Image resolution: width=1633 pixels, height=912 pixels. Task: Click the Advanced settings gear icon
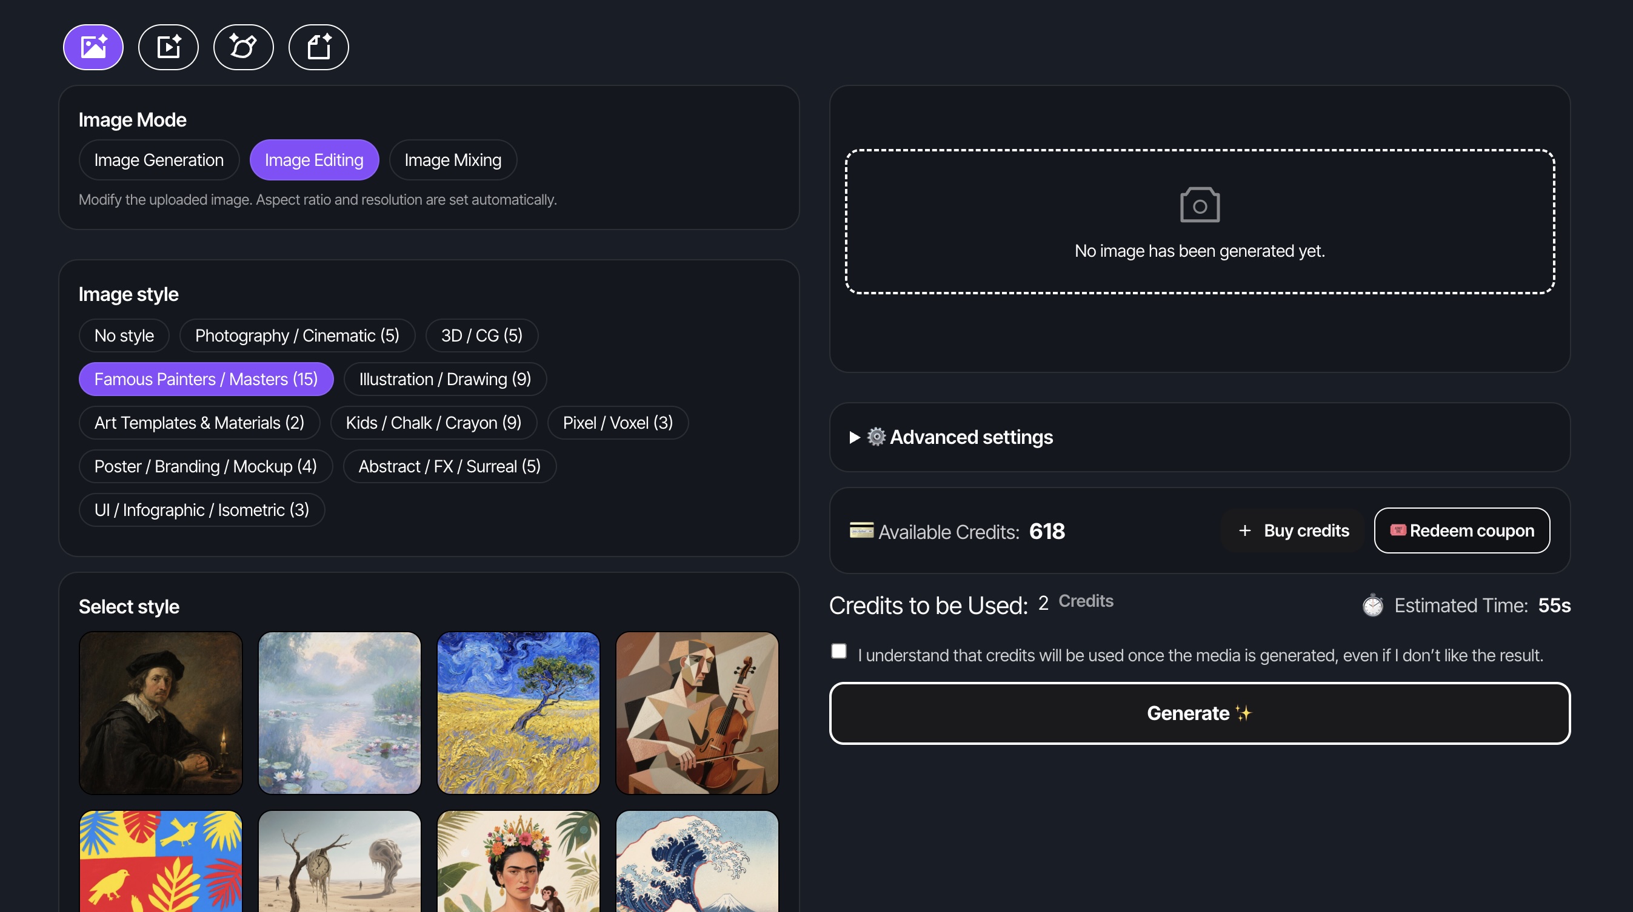point(876,437)
